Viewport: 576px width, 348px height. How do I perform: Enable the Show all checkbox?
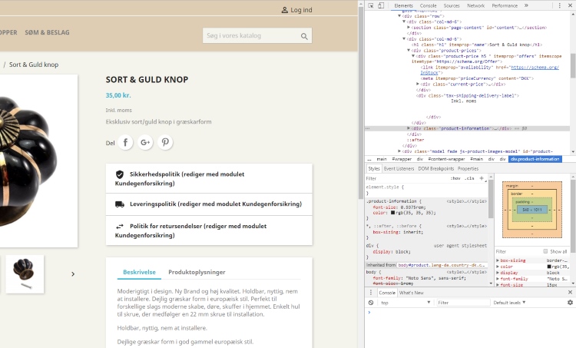click(546, 251)
